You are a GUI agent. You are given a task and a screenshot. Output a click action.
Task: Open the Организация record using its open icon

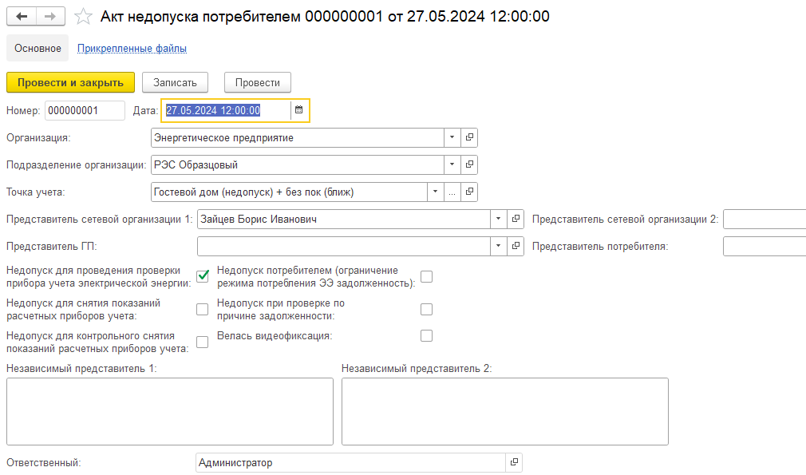[469, 137]
